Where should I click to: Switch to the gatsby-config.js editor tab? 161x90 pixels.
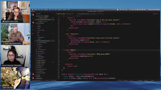(x=65, y=14)
